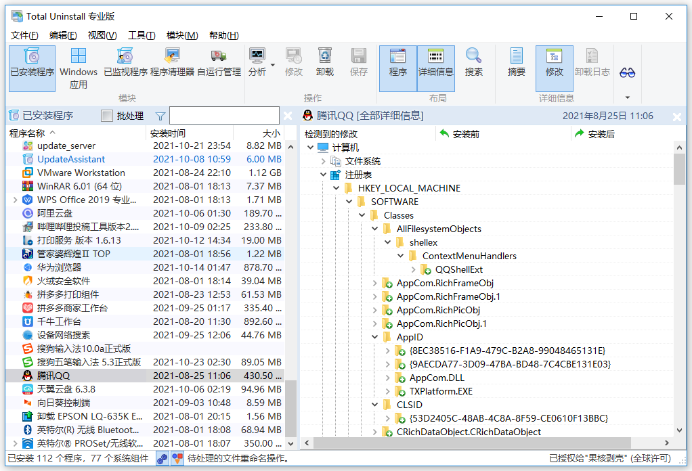Viewport: 692px width, 471px height.
Task: Open 自运行管理 module
Action: [219, 63]
